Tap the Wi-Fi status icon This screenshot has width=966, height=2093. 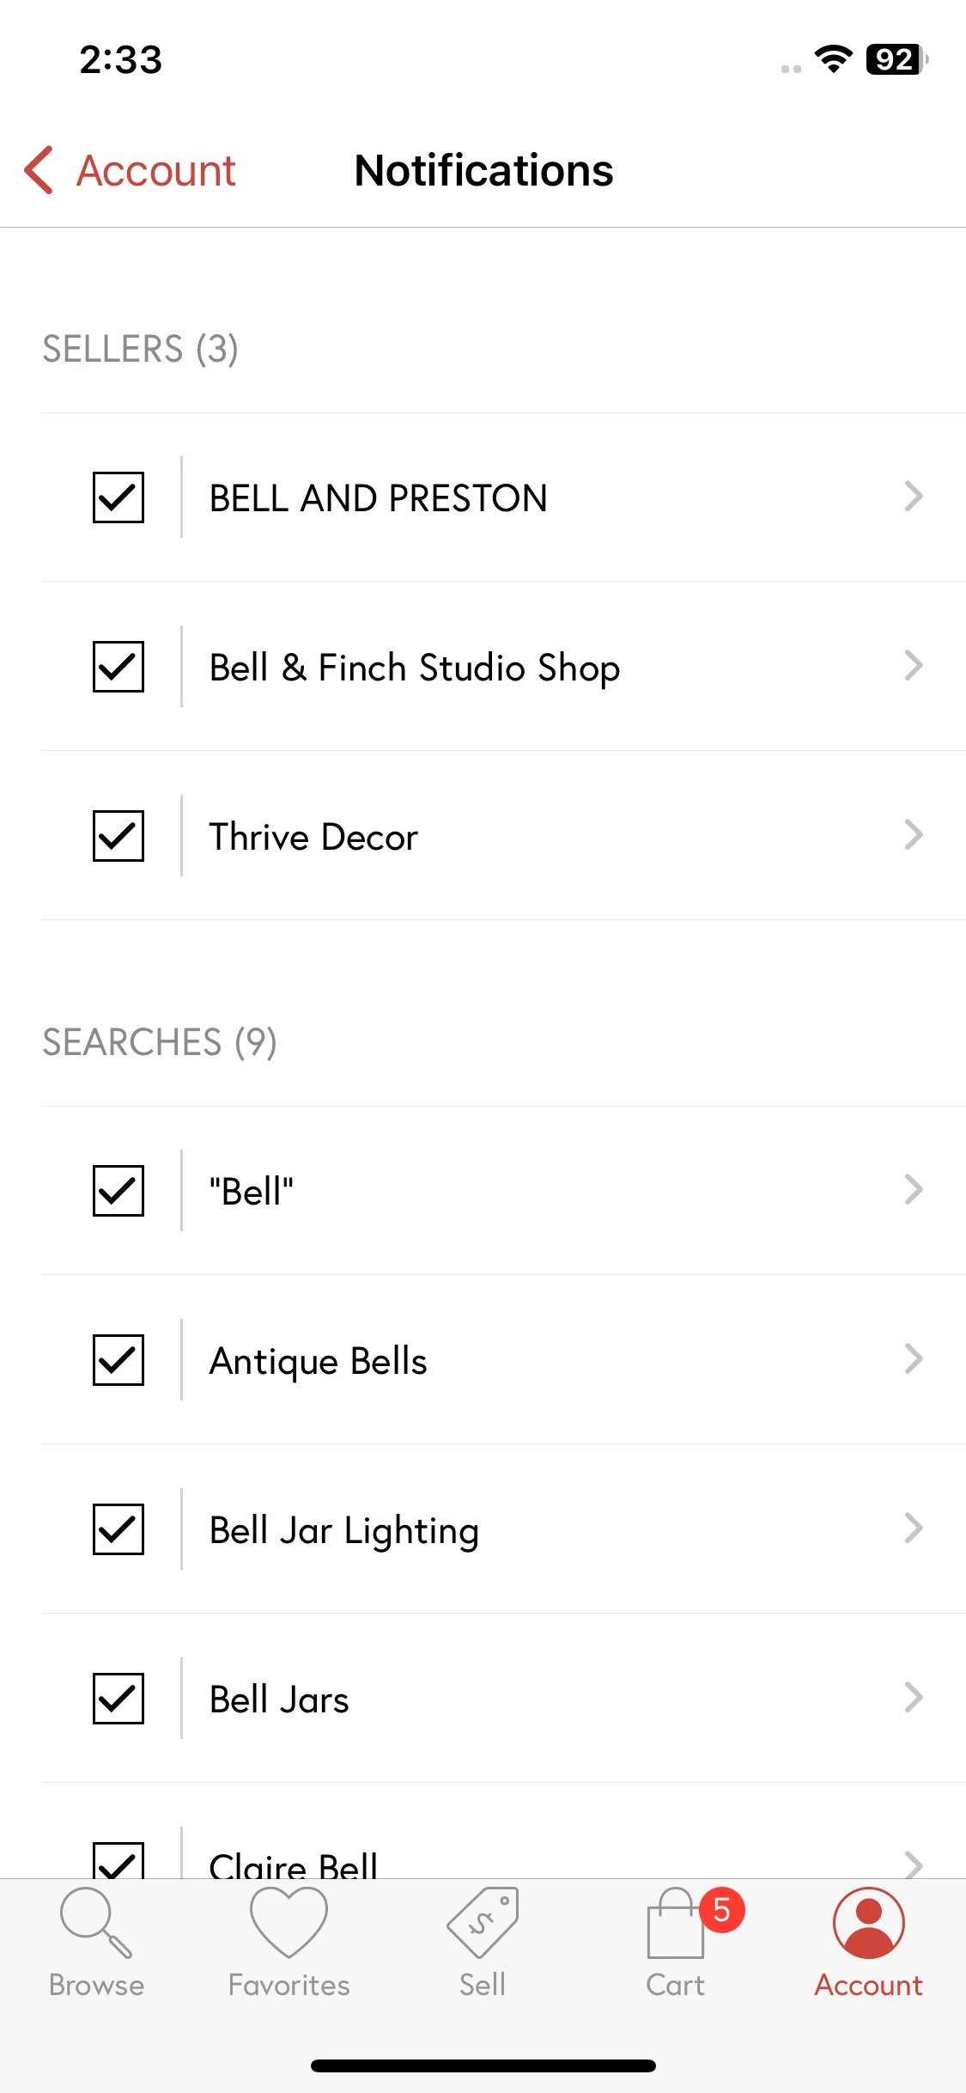point(833,59)
